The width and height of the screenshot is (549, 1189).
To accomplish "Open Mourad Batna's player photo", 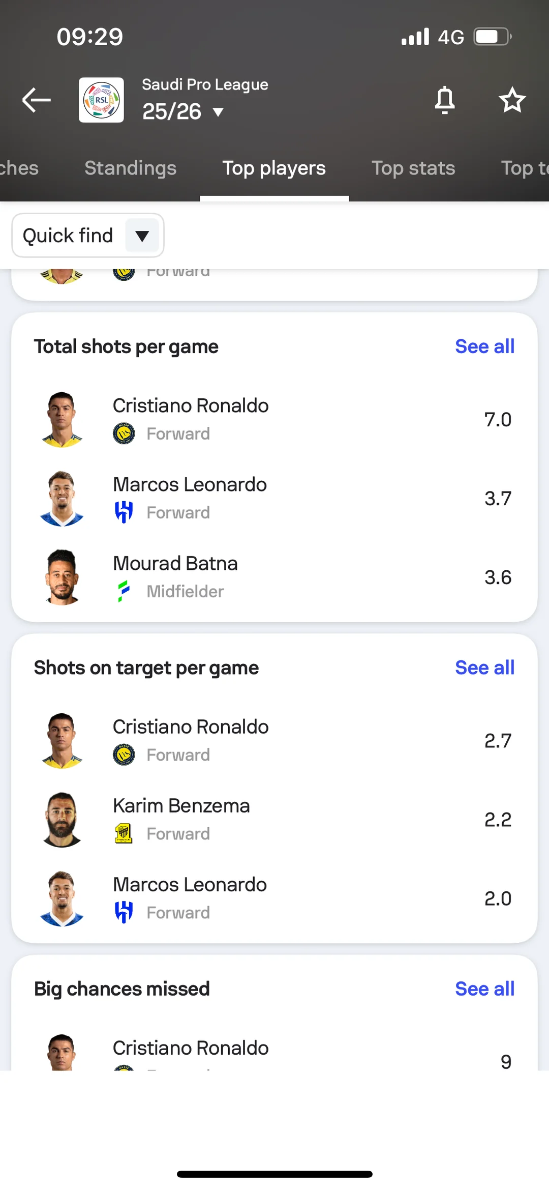I will (x=62, y=577).
